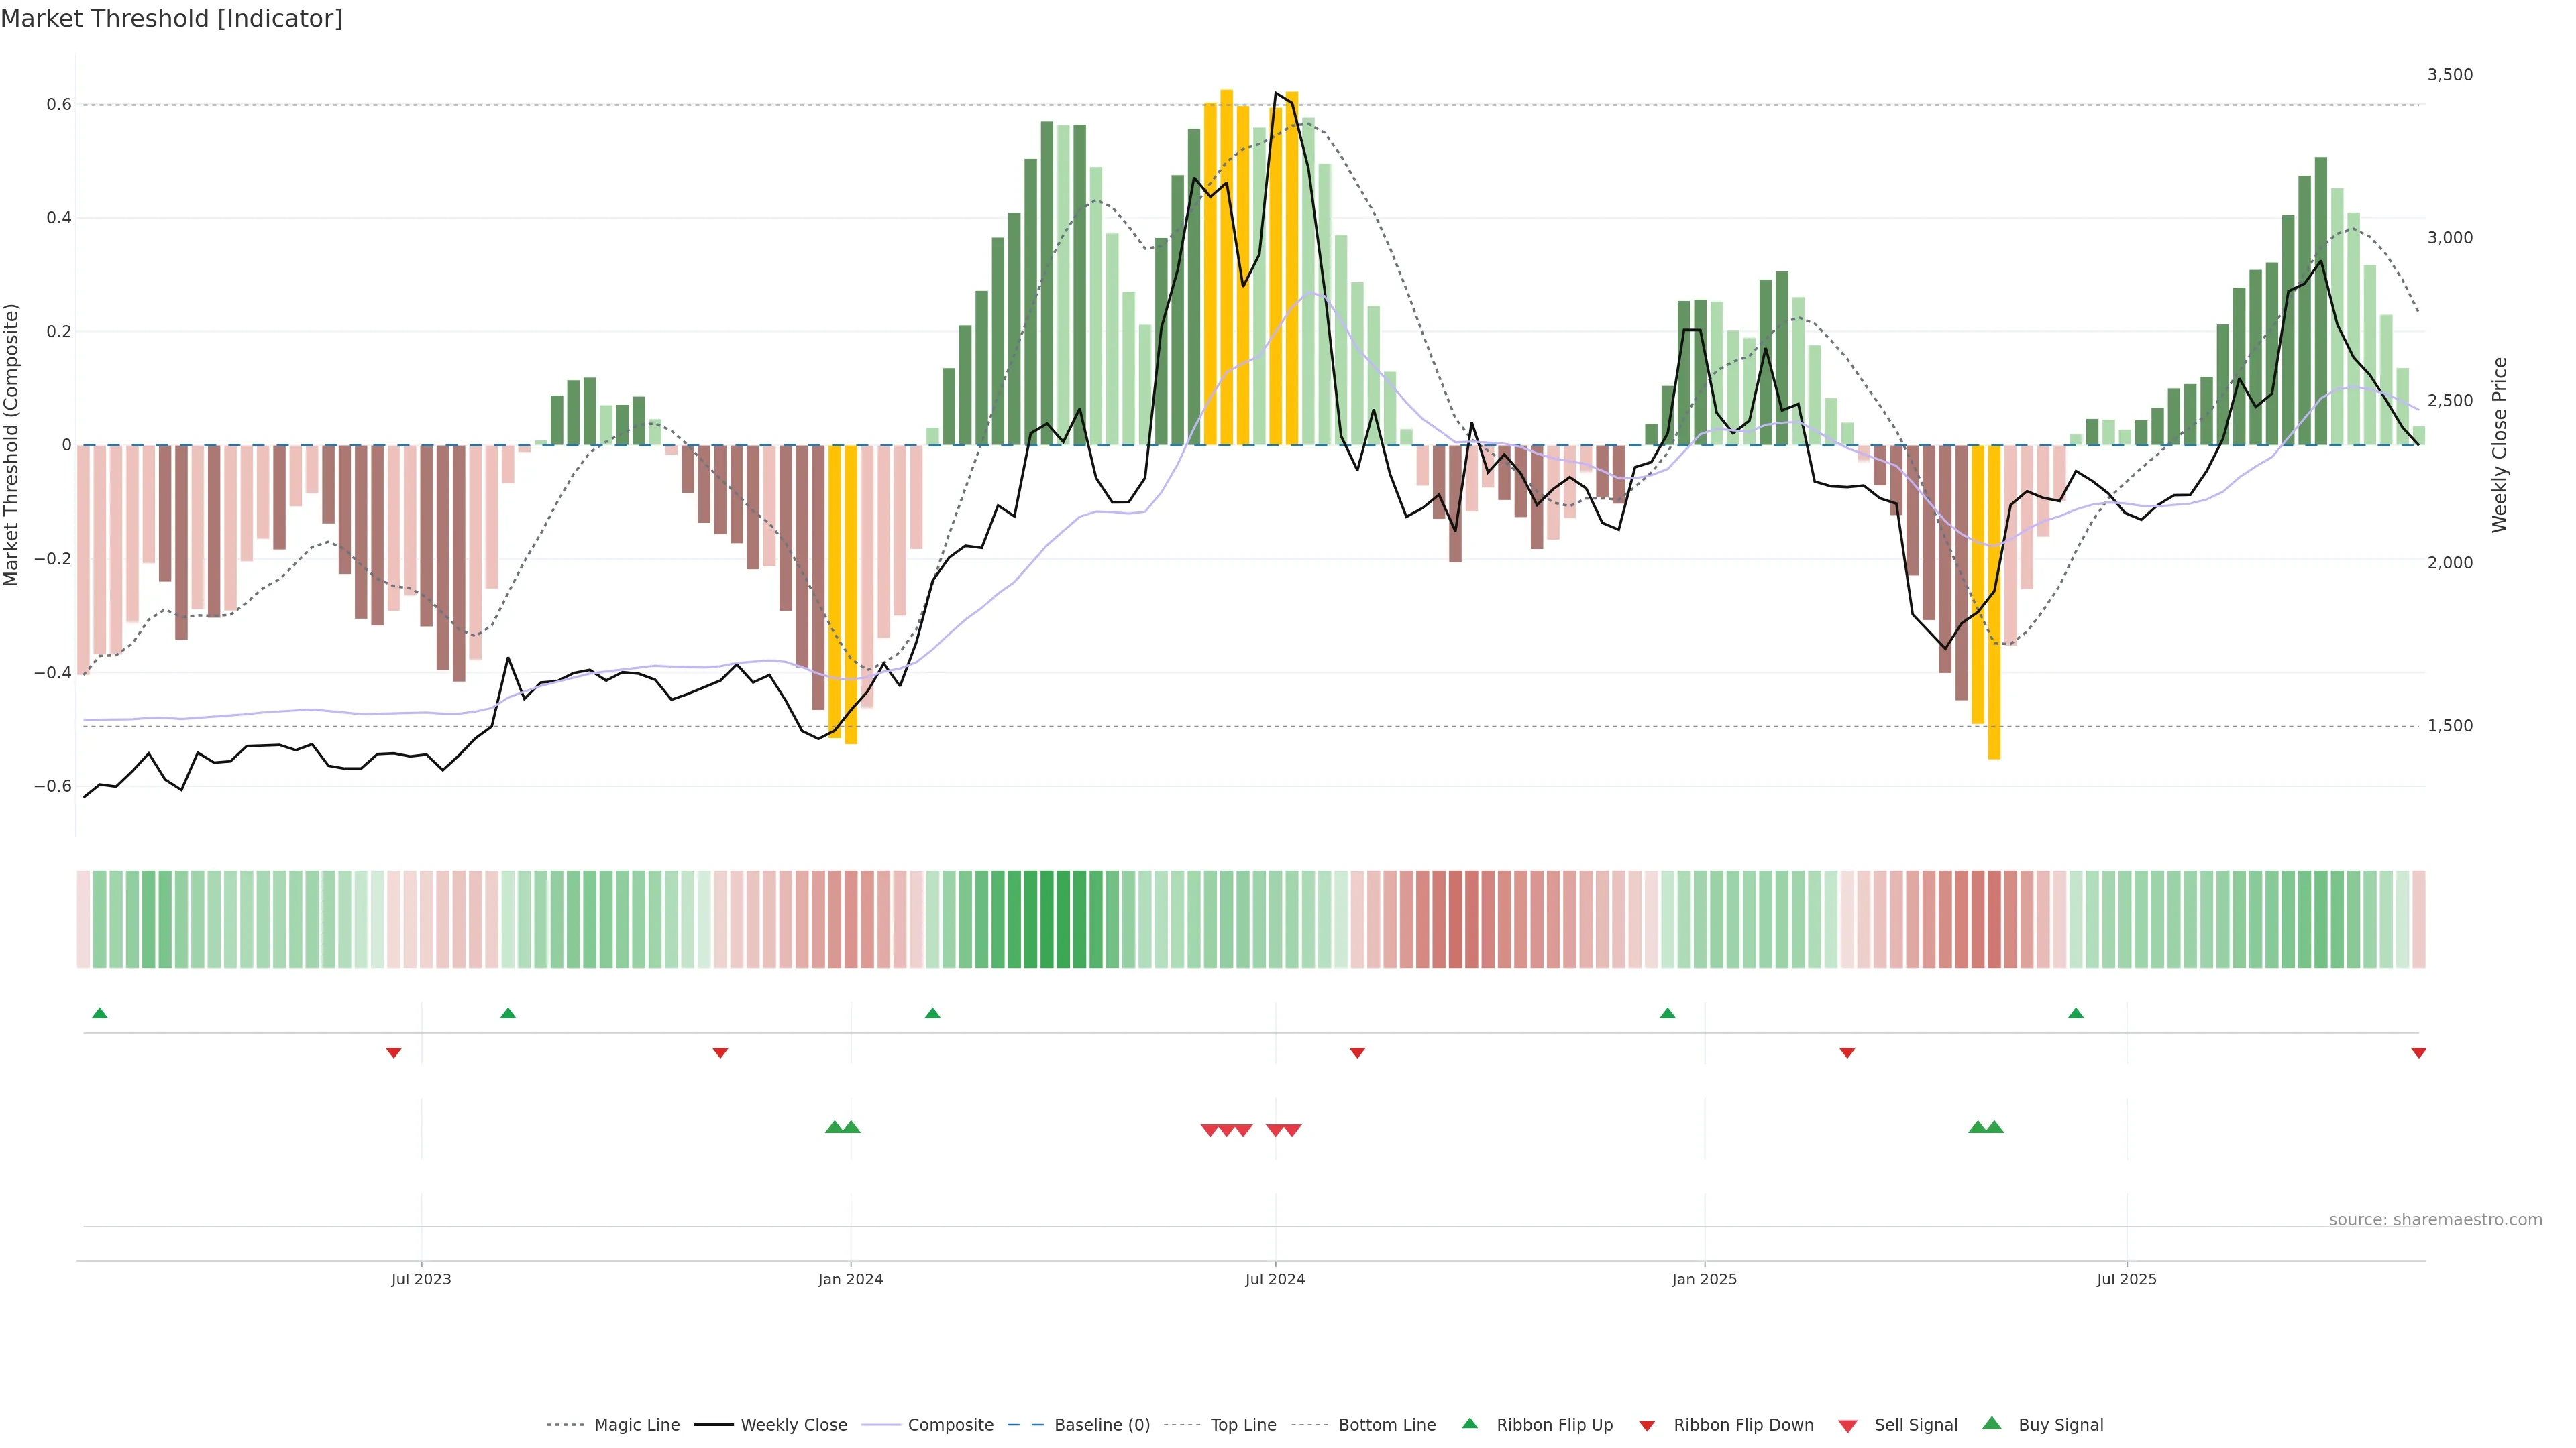This screenshot has width=2576, height=1448.
Task: Click the darkest green ribbon heatmap cell
Action: tap(1047, 919)
